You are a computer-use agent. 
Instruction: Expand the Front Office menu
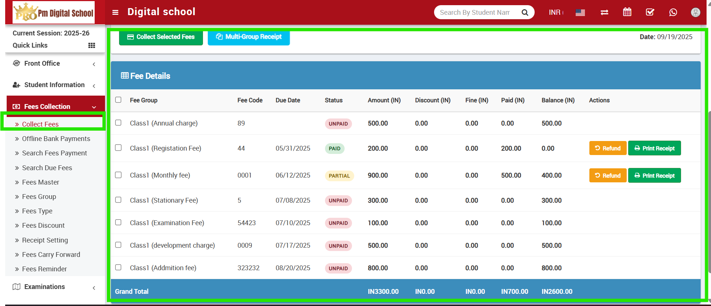(x=54, y=63)
